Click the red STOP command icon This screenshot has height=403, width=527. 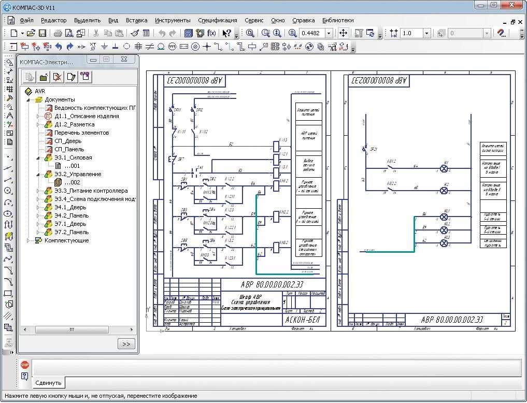(25, 365)
